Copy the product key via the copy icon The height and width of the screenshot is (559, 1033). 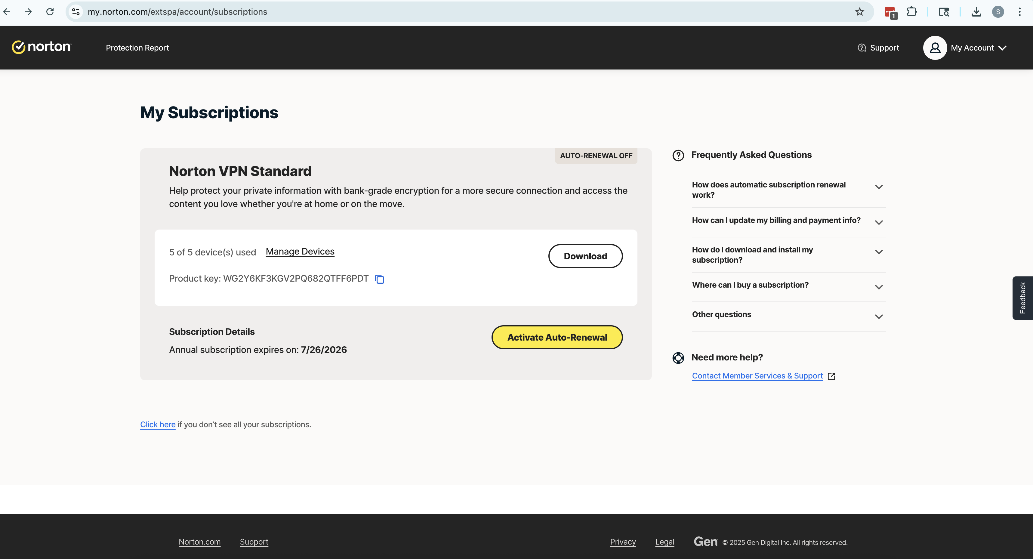[379, 279]
